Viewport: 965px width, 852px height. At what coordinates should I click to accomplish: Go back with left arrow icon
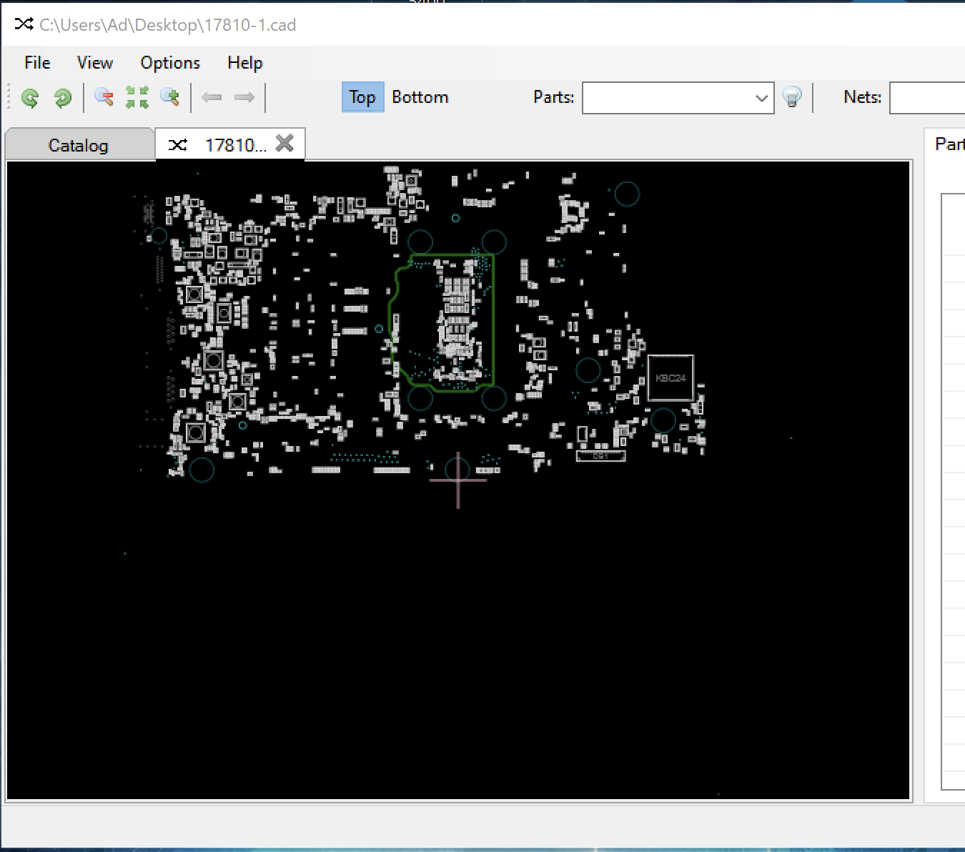[212, 97]
